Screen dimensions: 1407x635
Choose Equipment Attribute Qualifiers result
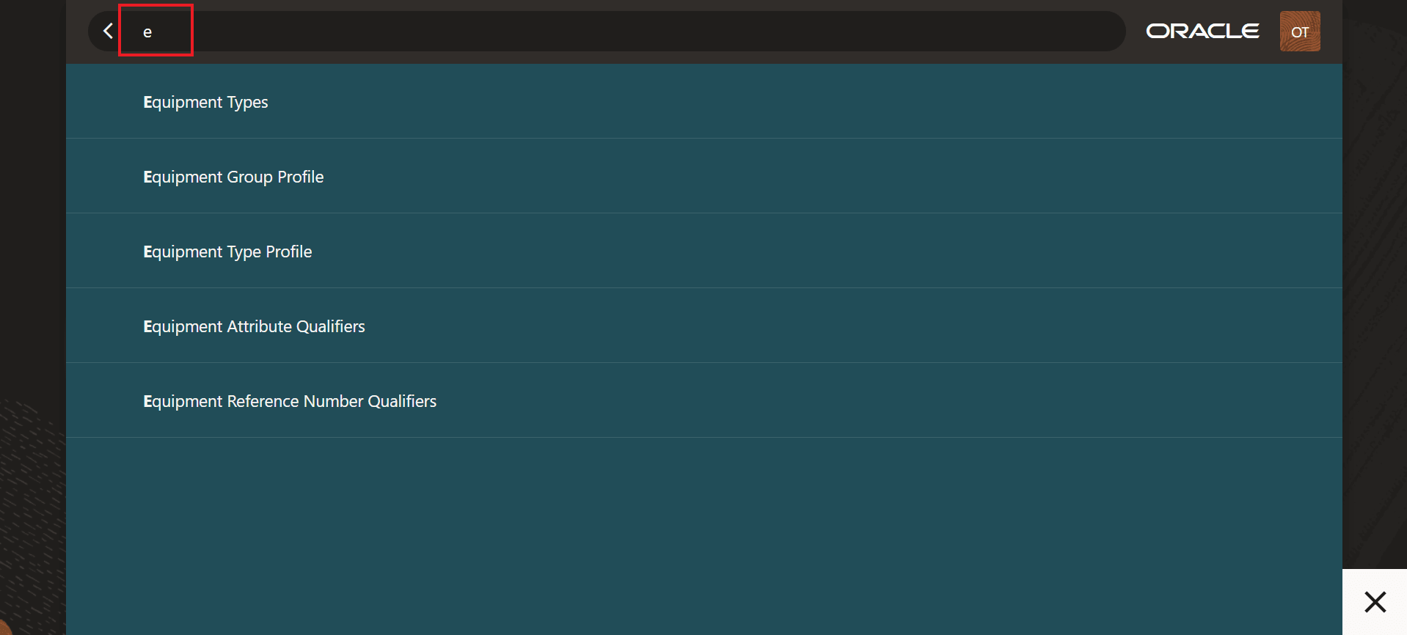[703, 326]
